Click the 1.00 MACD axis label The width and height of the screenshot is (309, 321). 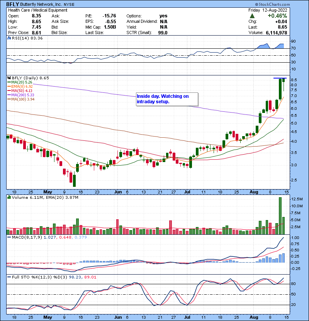pyautogui.click(x=295, y=238)
